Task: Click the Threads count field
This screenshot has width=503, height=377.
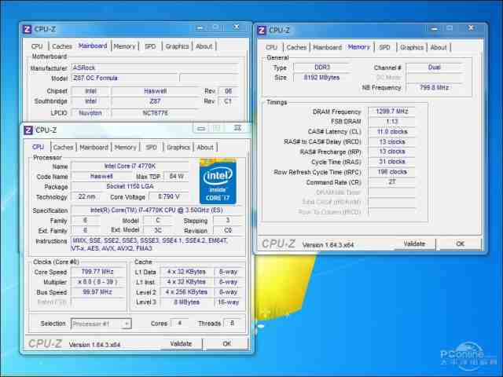Action: point(232,323)
